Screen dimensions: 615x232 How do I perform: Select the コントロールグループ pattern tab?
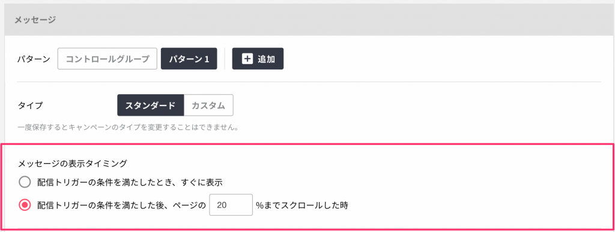click(108, 59)
